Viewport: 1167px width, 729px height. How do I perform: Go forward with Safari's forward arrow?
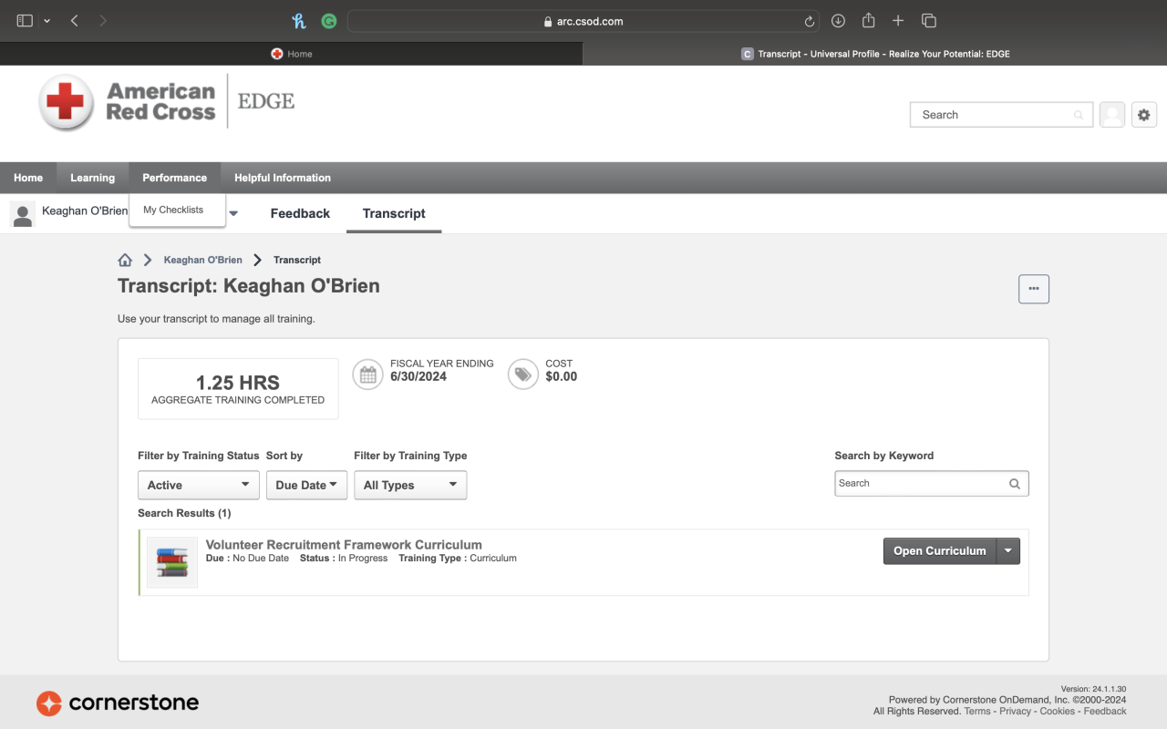pyautogui.click(x=103, y=21)
